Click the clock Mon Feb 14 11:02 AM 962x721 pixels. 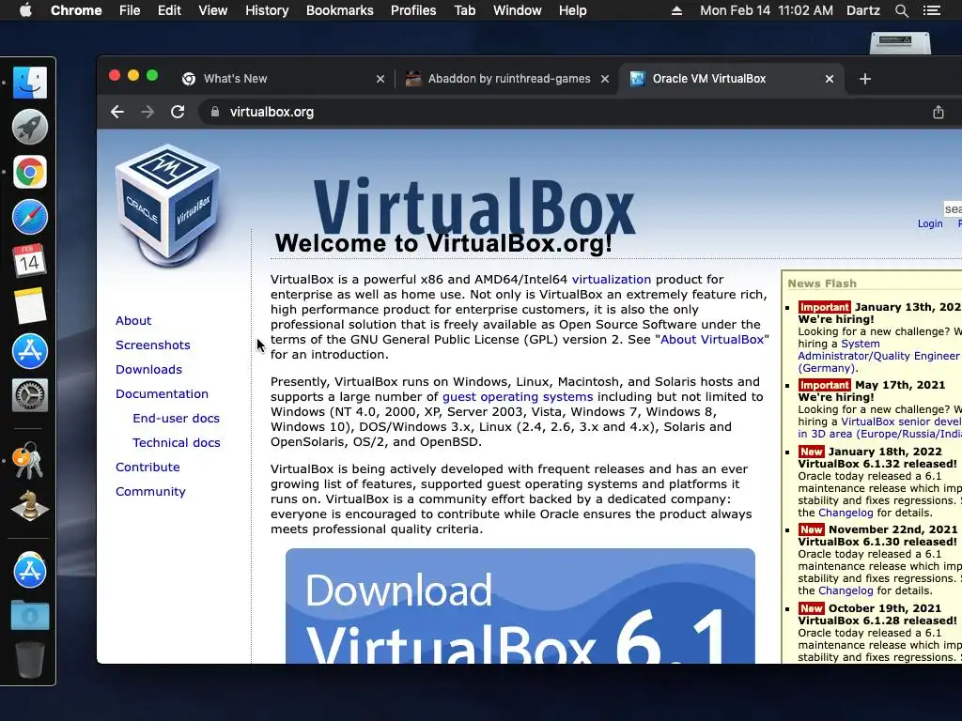click(767, 10)
